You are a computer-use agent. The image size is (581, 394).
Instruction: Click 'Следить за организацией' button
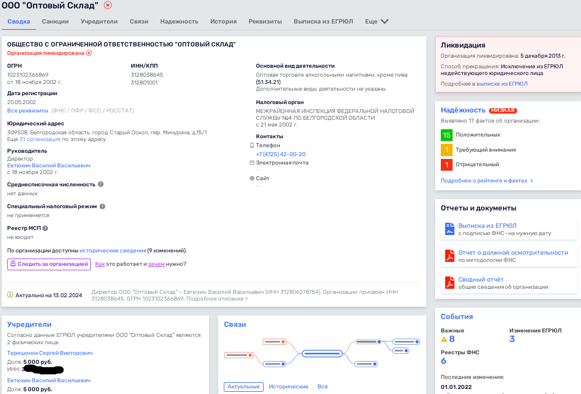[x=49, y=264]
